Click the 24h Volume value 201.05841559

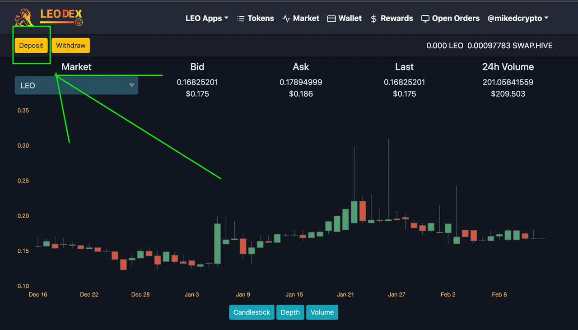click(508, 82)
